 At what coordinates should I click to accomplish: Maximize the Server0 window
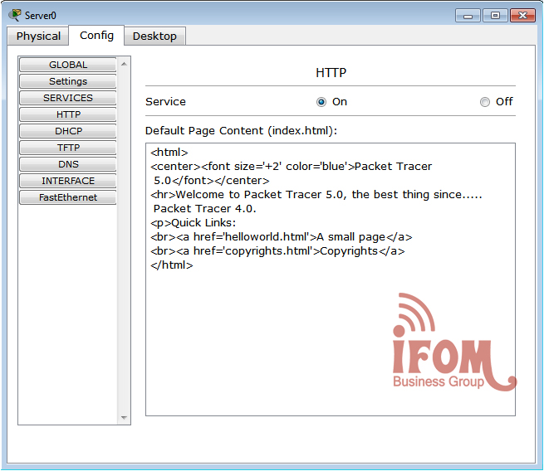[495, 15]
